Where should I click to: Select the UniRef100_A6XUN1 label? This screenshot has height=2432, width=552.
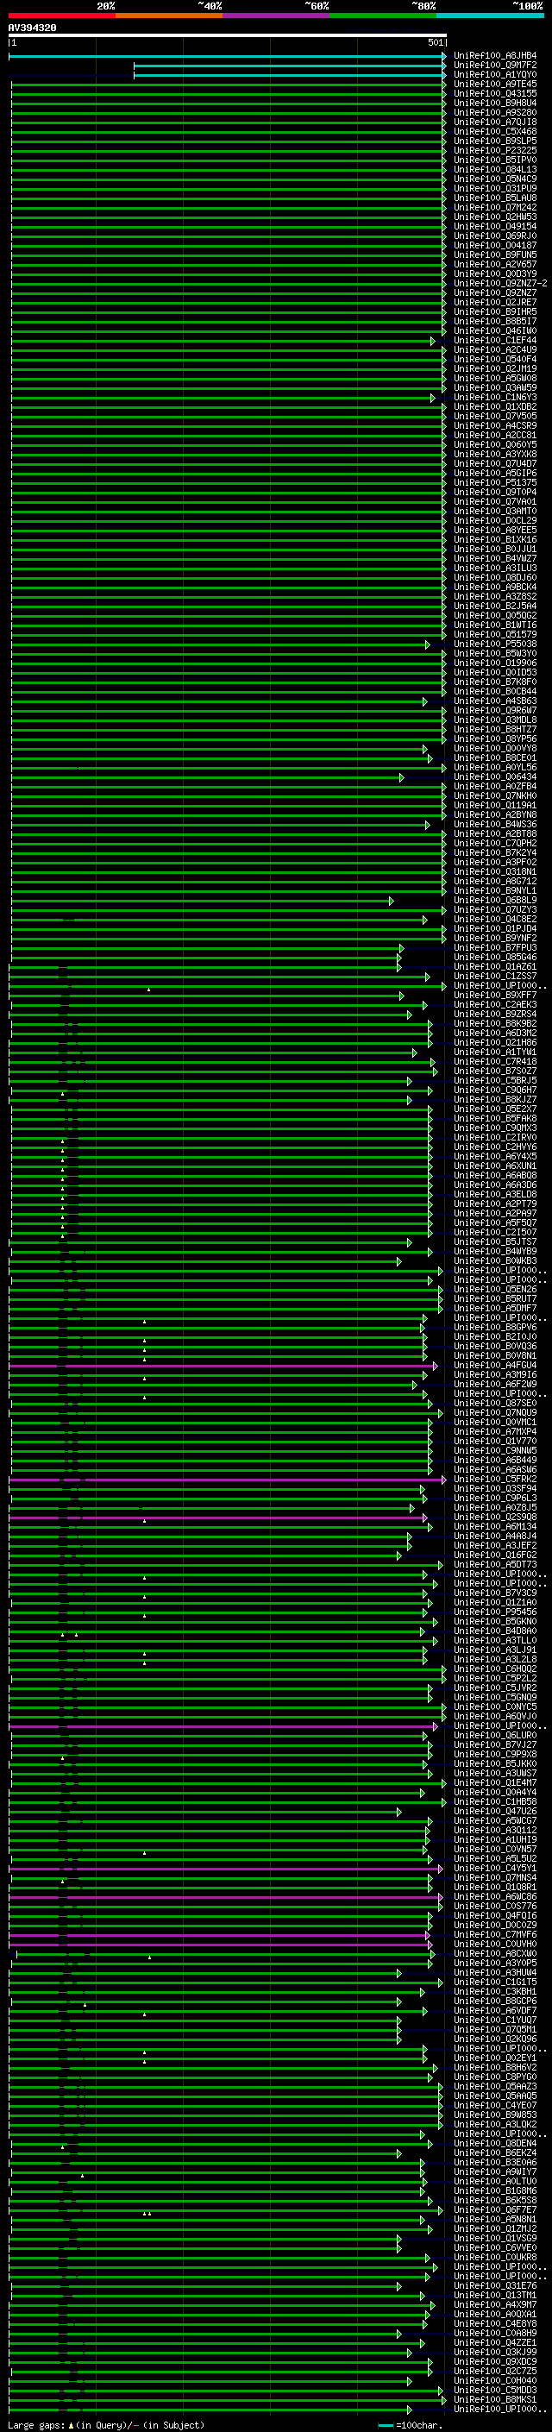click(x=494, y=1166)
